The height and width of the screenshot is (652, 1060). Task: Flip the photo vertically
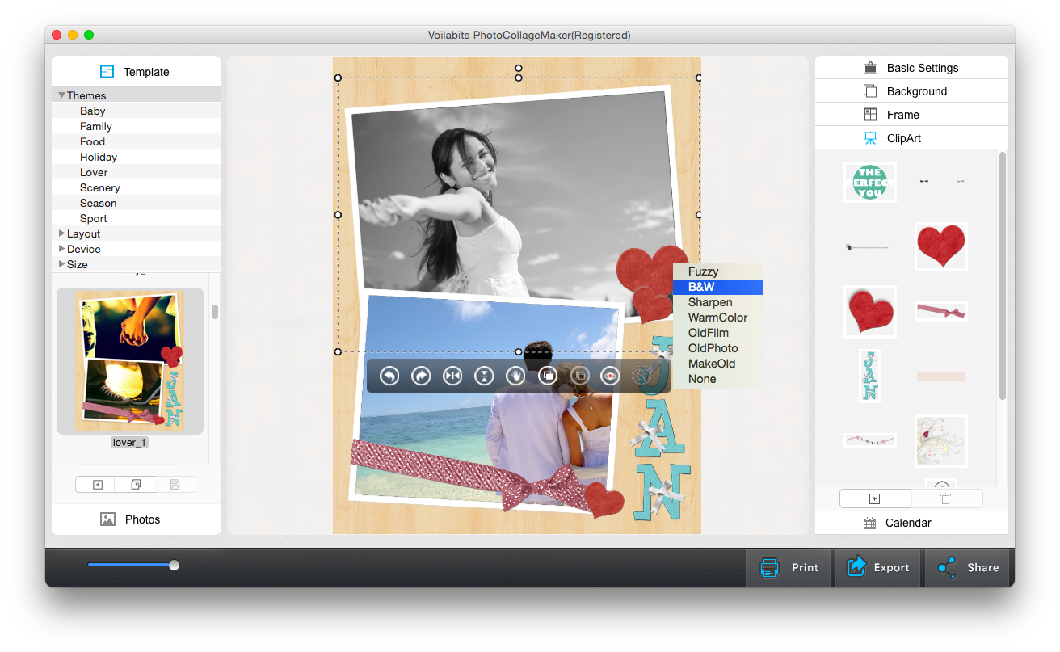coord(484,376)
